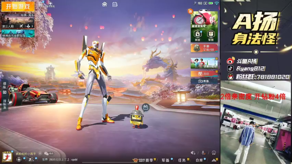Click the TikTok icon in stream overlay
The width and height of the screenshot is (292, 164).
tap(230, 69)
